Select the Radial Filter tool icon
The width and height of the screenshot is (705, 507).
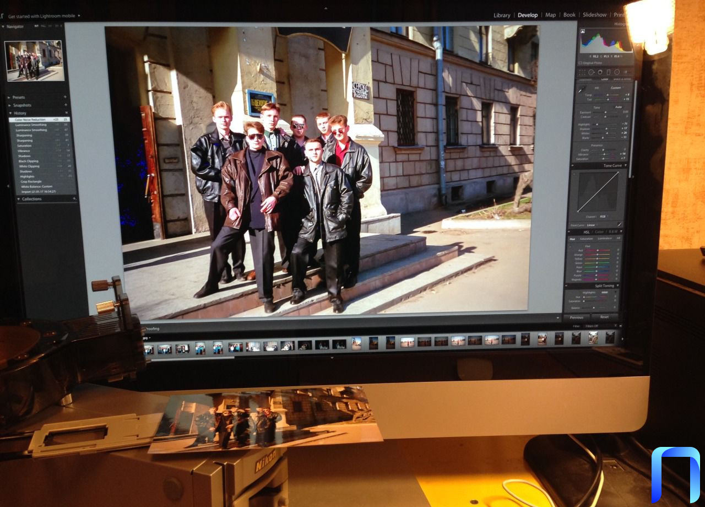click(617, 72)
